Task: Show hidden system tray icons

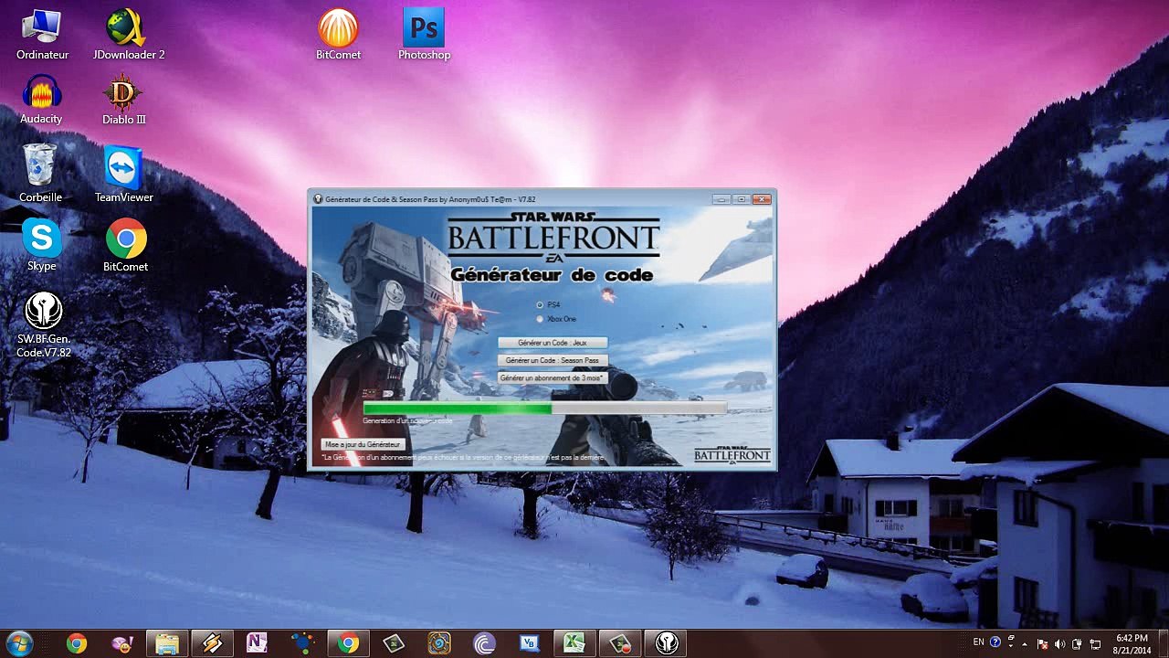Action: click(x=1025, y=643)
